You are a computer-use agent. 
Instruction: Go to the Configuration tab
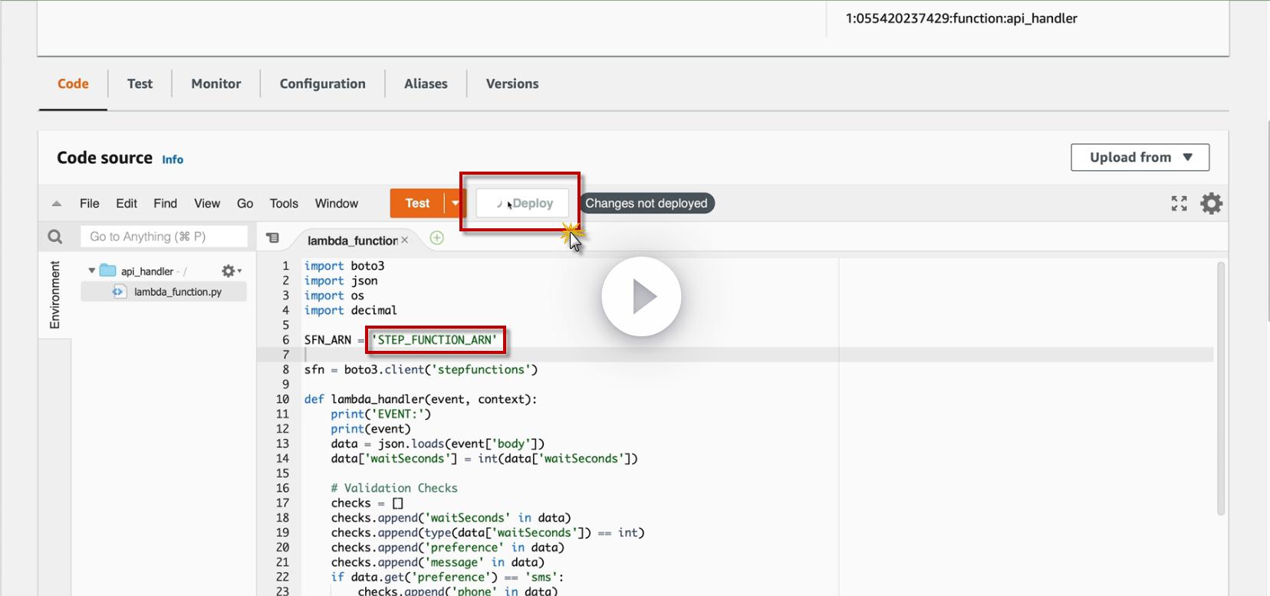click(322, 84)
